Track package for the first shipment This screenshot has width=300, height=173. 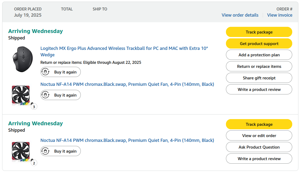click(x=259, y=32)
